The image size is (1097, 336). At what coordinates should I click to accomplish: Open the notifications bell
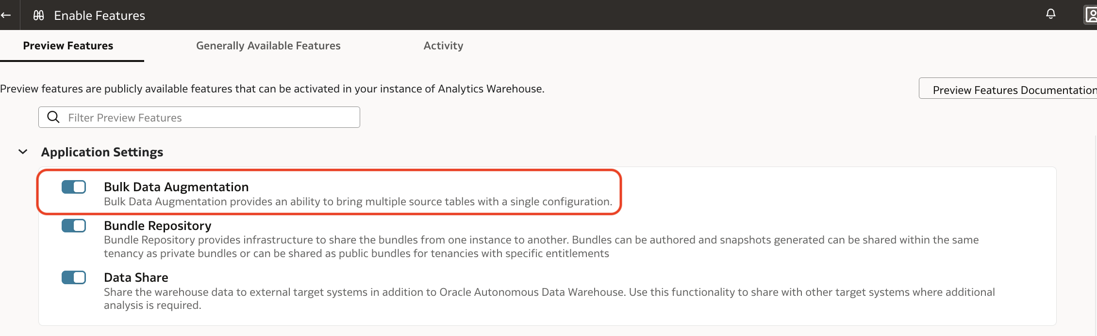[1050, 14]
